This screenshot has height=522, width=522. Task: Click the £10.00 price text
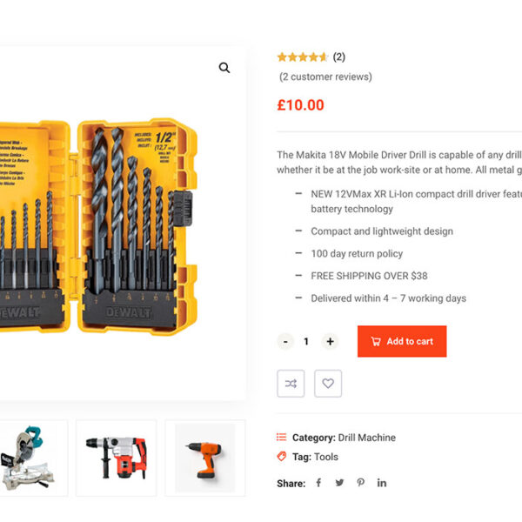(301, 105)
